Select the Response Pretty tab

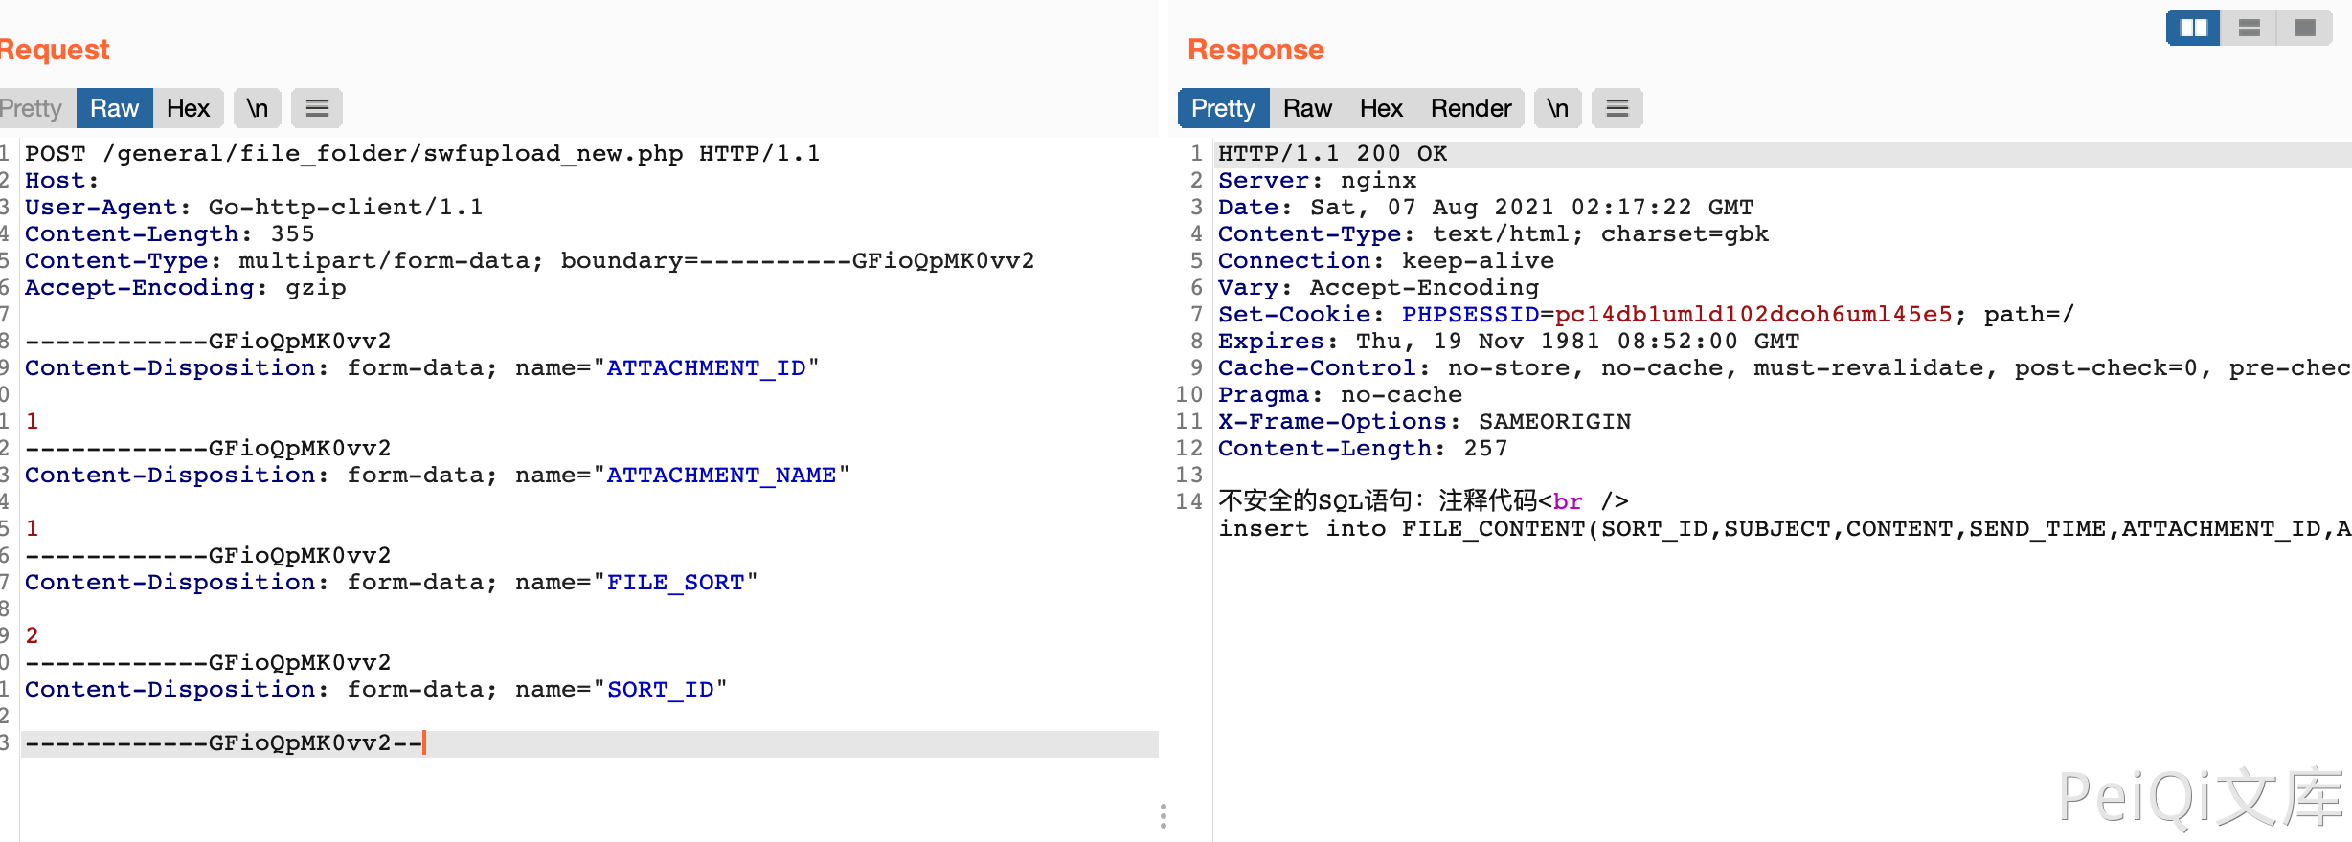1223,108
